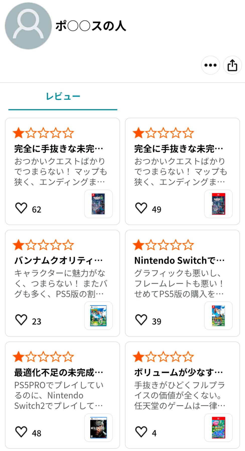Like the review with 62 likes
Screen dimensions: 245x451
21,208
